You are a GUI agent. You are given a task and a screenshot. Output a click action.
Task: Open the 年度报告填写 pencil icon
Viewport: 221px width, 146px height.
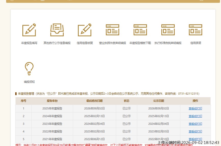pos(29,30)
